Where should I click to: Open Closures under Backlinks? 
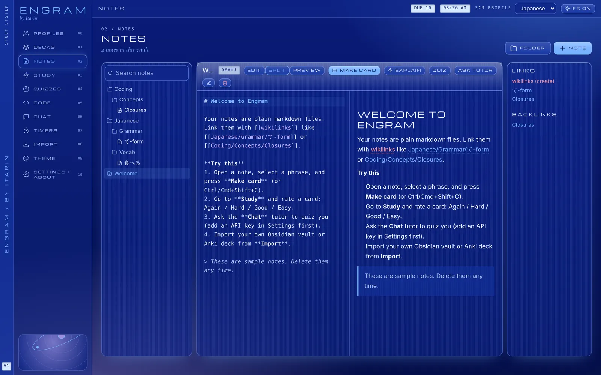point(523,125)
